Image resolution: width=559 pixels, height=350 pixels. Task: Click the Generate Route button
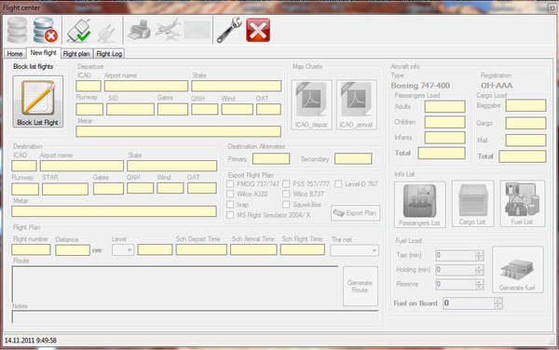360,286
